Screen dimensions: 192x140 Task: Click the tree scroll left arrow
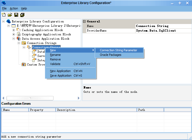pyautogui.click(x=3, y=98)
